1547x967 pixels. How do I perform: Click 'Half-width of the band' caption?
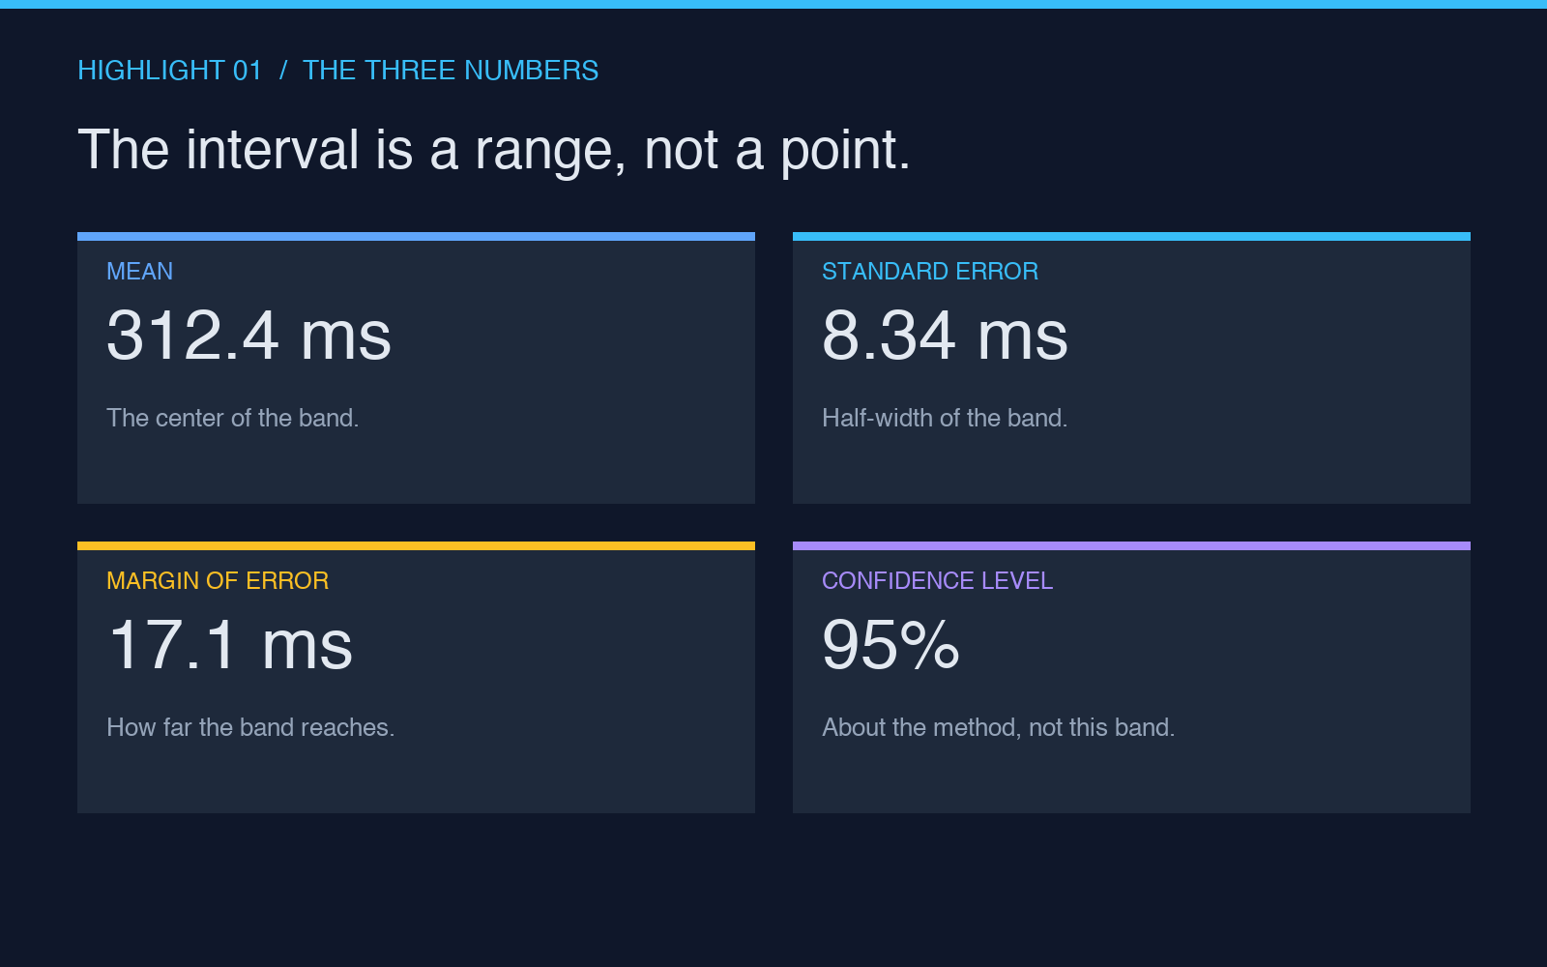945,418
